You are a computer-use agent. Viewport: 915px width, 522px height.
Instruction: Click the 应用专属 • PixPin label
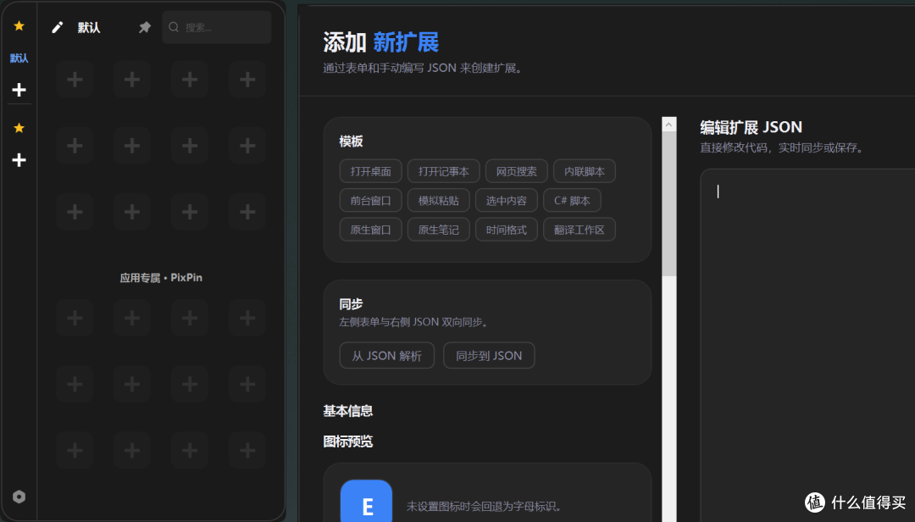(x=161, y=278)
